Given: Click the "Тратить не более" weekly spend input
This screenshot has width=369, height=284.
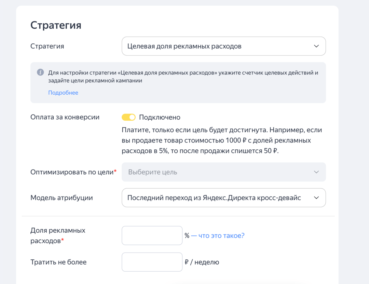Looking at the screenshot, I should 152,262.
